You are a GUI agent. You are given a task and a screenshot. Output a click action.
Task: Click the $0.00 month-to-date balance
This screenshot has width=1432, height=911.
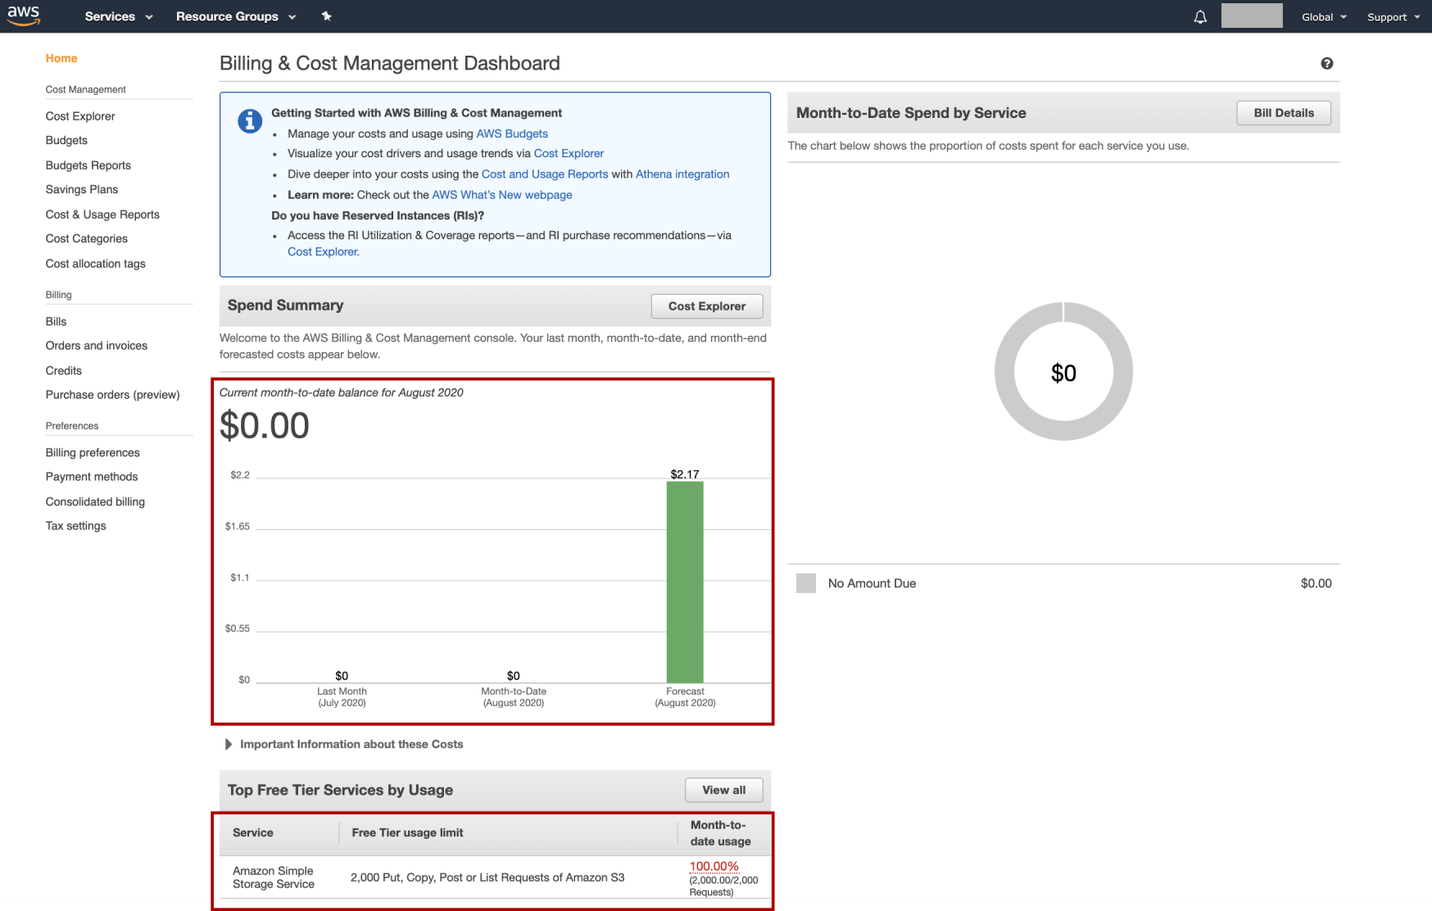click(x=265, y=426)
